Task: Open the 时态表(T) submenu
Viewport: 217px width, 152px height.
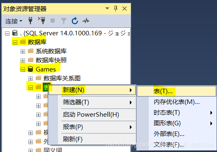Action: coord(176,113)
